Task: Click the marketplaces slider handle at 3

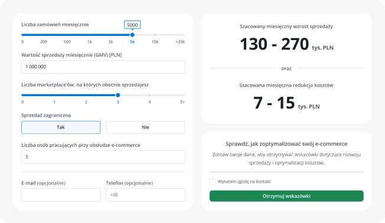Action: [x=118, y=95]
